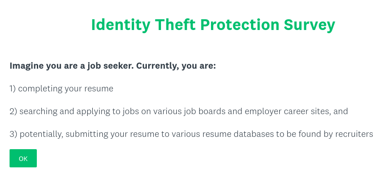Click the phrase 'Currently, you are:'
This screenshot has height=176, width=386.
coord(176,66)
